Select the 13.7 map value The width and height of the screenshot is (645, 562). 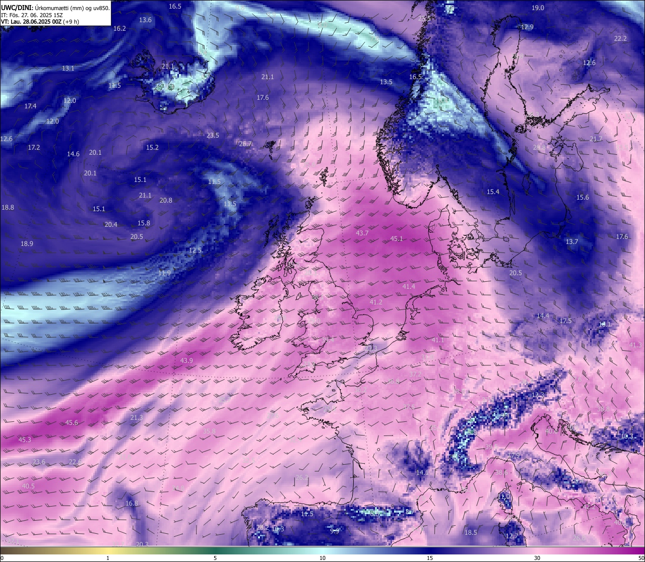point(572,242)
